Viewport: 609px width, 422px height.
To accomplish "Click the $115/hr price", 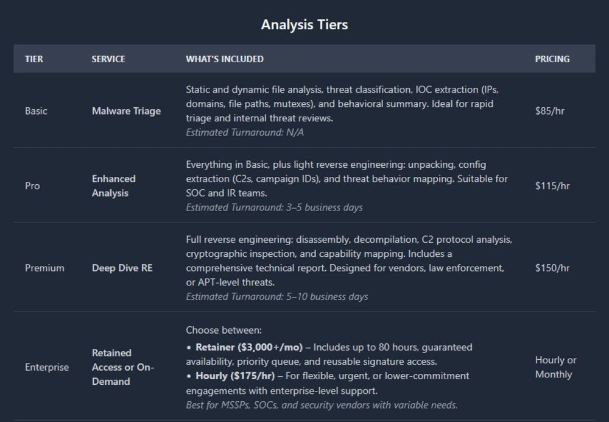I will tap(552, 186).
